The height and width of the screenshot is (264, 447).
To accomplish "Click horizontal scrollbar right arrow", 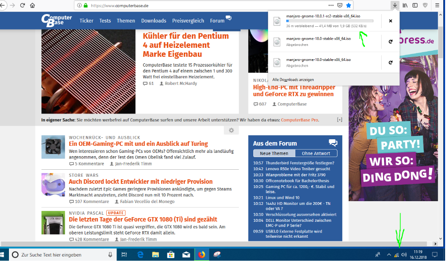I will tap(435, 244).
